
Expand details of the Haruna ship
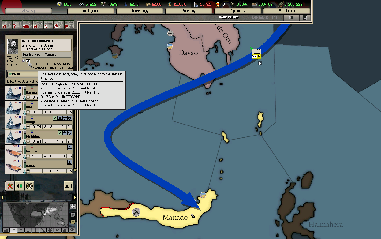click(x=28, y=97)
